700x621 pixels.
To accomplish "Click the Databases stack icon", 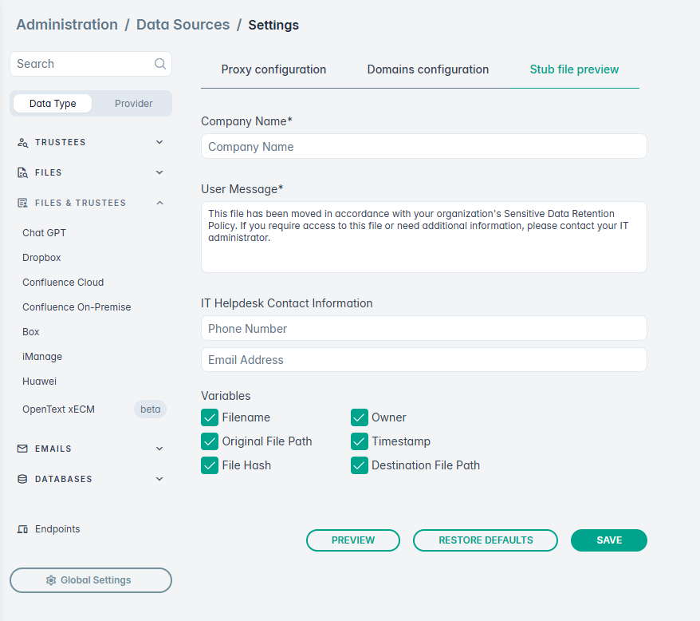I will [22, 479].
